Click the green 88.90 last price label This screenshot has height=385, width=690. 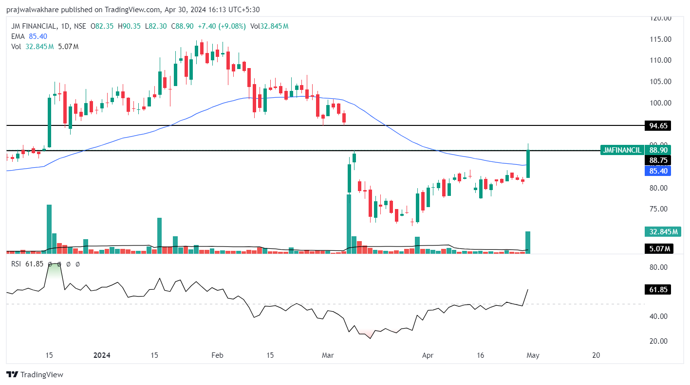click(658, 150)
